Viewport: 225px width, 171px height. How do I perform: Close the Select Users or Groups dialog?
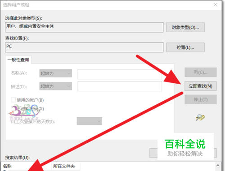coord(216,5)
